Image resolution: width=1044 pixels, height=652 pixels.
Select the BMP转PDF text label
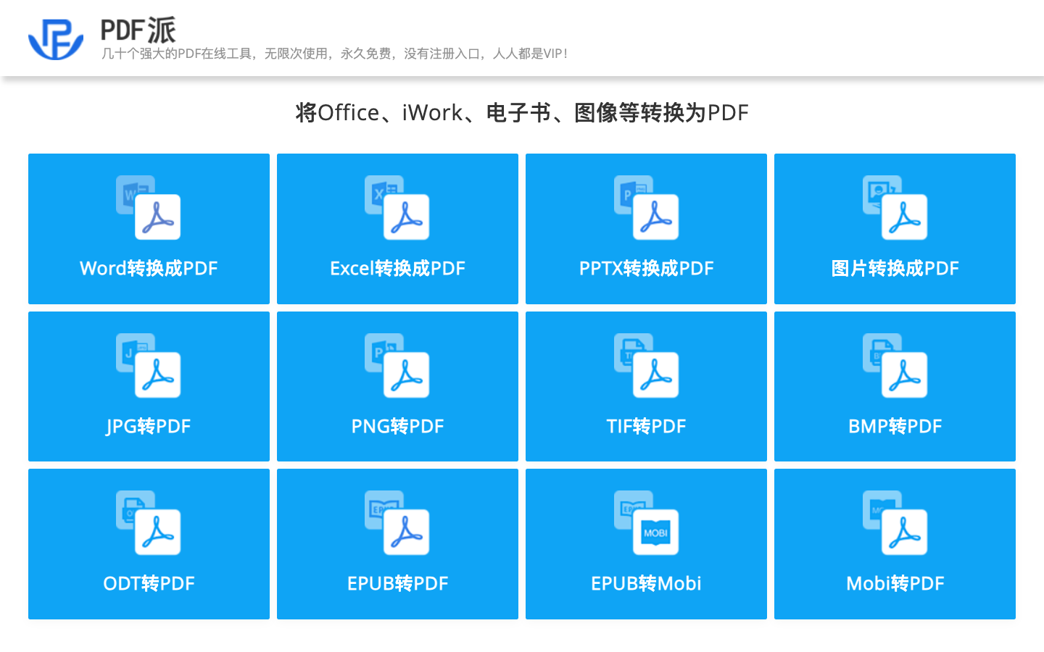pyautogui.click(x=895, y=427)
